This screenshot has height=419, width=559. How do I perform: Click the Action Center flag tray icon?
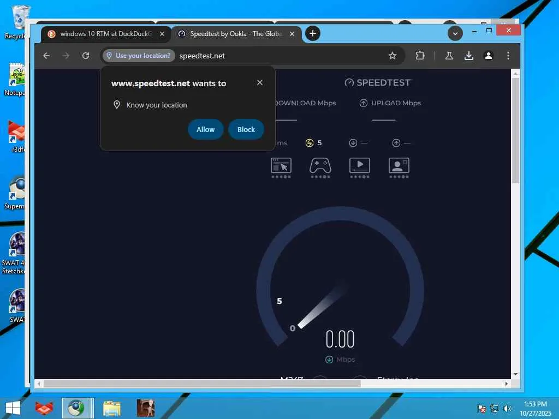pos(481,408)
